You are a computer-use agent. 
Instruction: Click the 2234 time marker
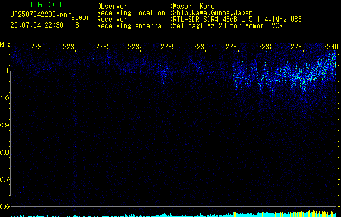click(134, 47)
